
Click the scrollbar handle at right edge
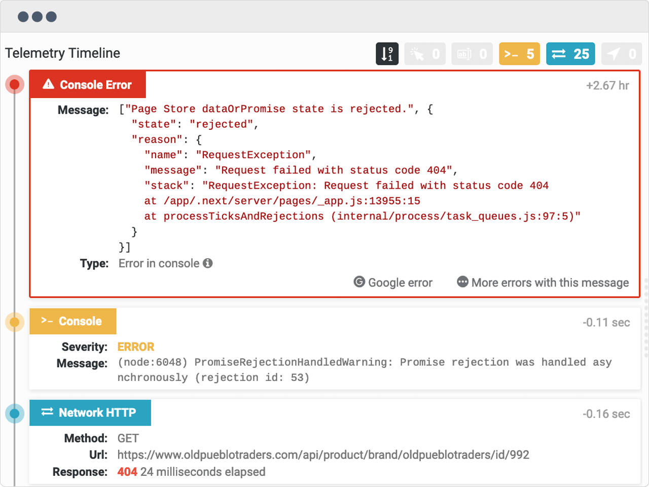(x=646, y=318)
